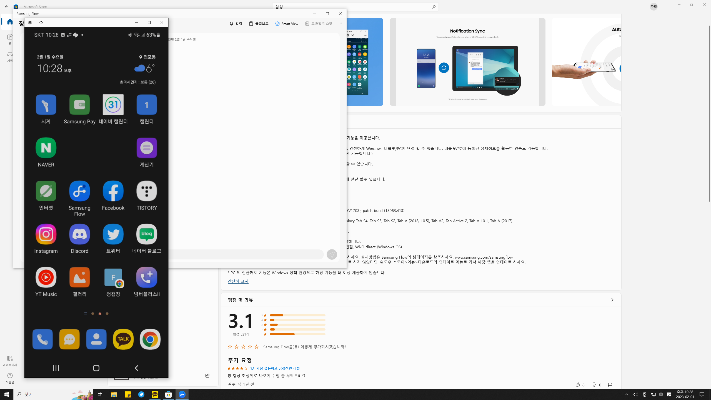Show hidden system tray icons
Viewport: 711px width, 400px height.
click(627, 394)
